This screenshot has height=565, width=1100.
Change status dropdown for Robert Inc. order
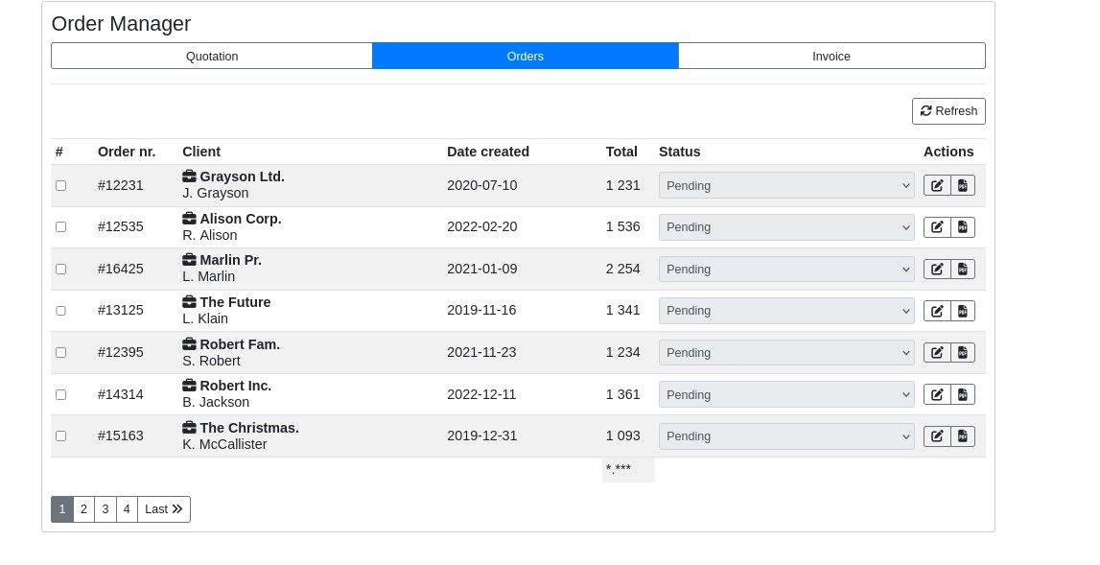click(785, 394)
